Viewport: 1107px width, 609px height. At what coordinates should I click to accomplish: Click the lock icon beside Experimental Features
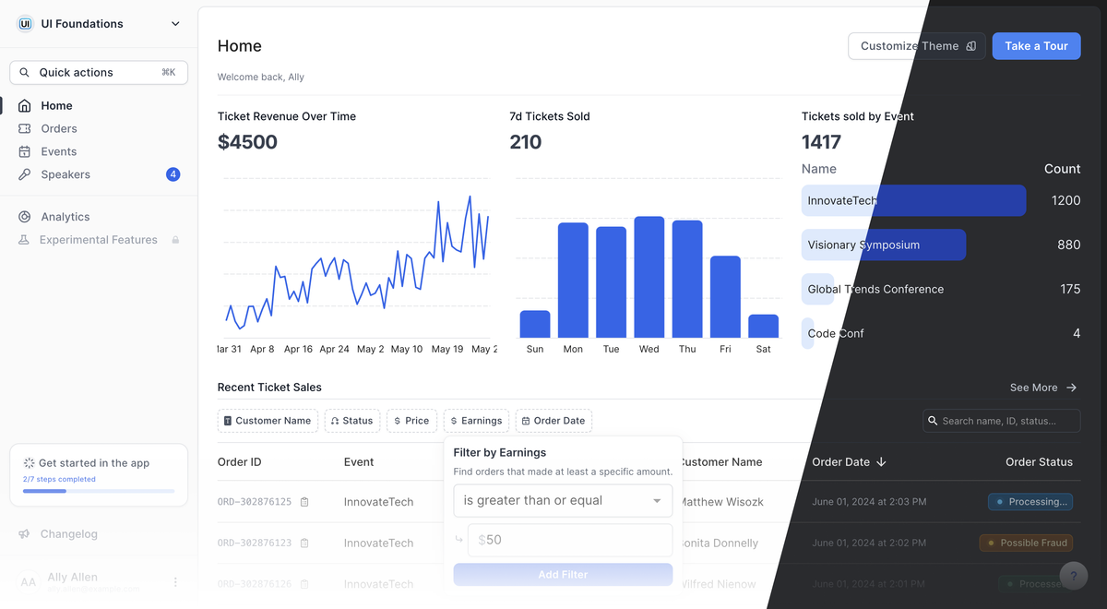click(174, 239)
